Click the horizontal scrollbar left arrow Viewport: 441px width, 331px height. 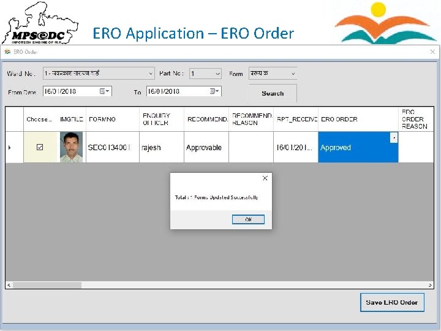(9, 285)
